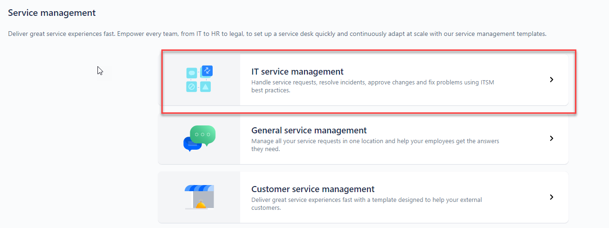
Task: Click the blue chat bubble icon
Action: coord(192,144)
